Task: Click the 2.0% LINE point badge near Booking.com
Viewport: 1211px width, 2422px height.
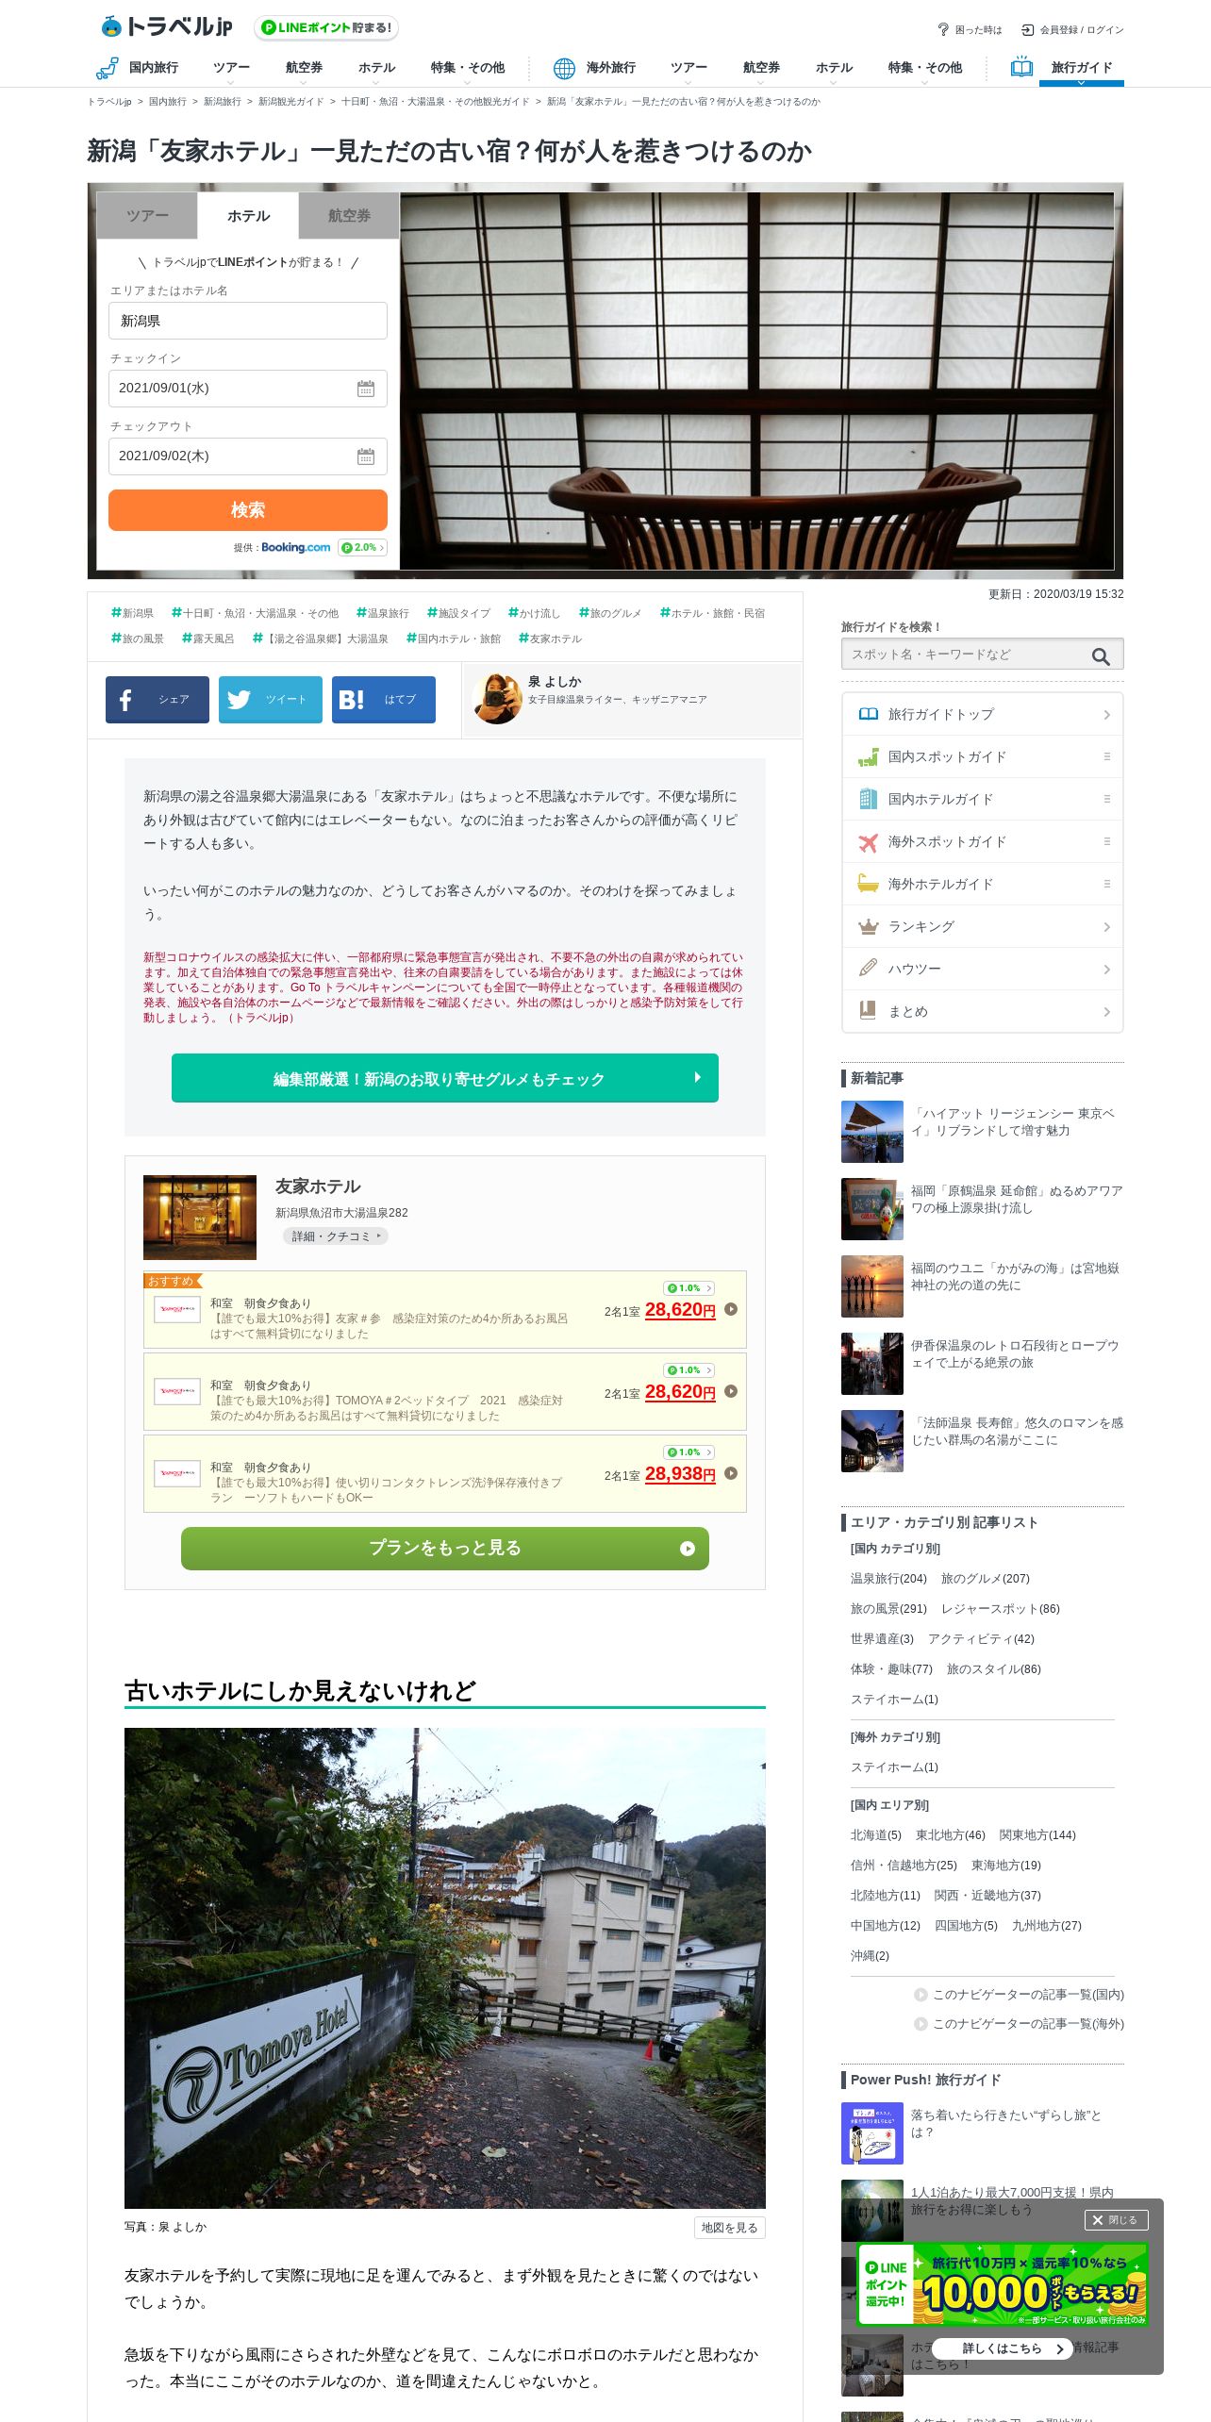Action: [363, 547]
